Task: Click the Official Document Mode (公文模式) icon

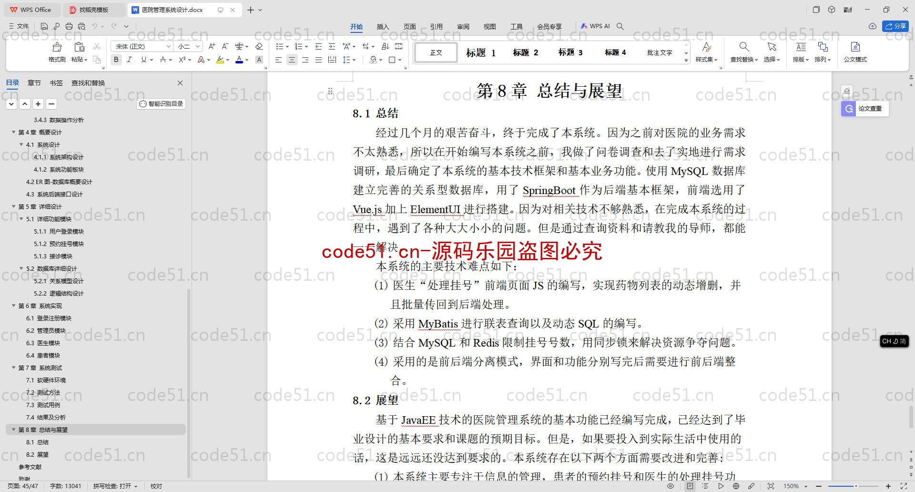Action: [x=855, y=47]
